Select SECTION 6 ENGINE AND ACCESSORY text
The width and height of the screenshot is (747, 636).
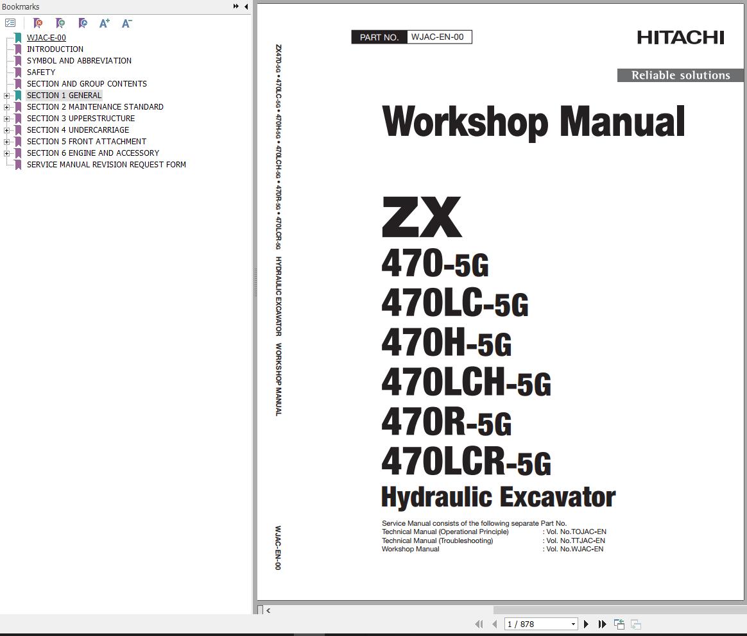click(93, 153)
